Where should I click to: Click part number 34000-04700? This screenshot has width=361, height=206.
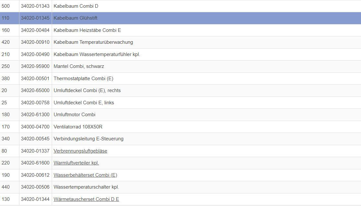pos(35,127)
